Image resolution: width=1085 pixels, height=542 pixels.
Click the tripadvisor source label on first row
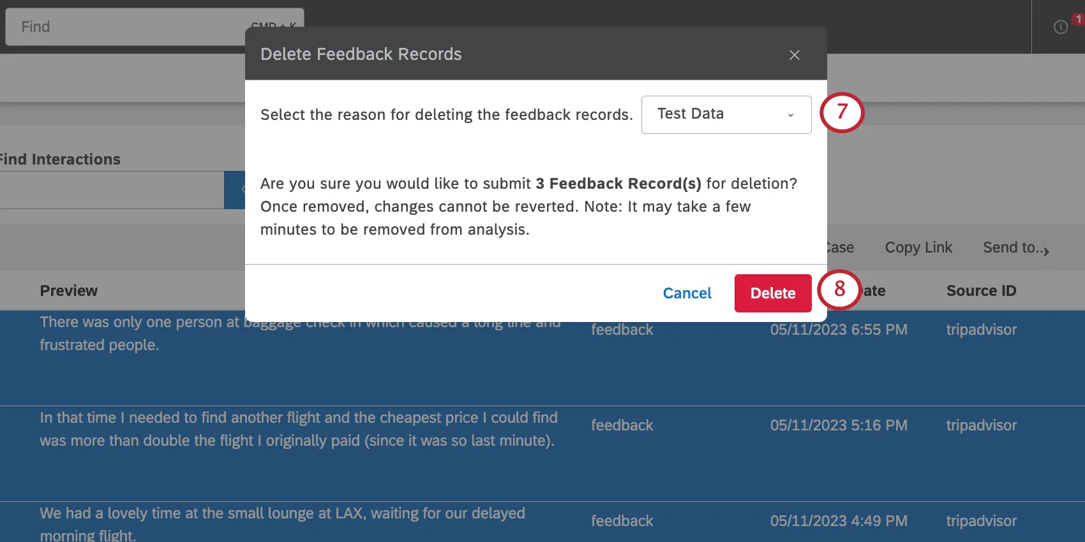[982, 330]
